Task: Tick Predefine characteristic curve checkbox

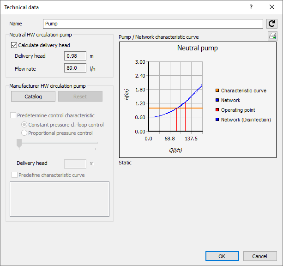Action: pos(14,175)
